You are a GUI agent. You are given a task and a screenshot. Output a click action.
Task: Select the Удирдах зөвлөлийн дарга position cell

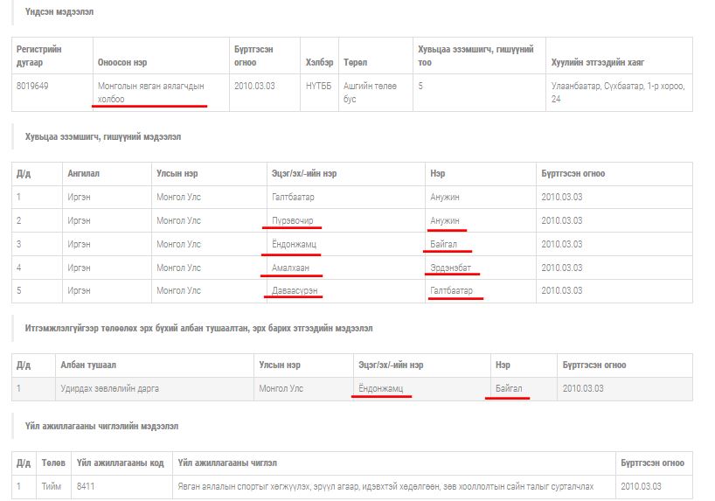[x=110, y=387]
